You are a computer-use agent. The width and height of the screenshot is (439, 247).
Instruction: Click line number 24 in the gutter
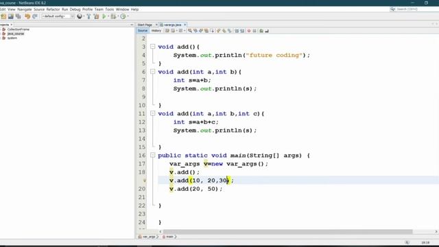[x=142, y=222]
